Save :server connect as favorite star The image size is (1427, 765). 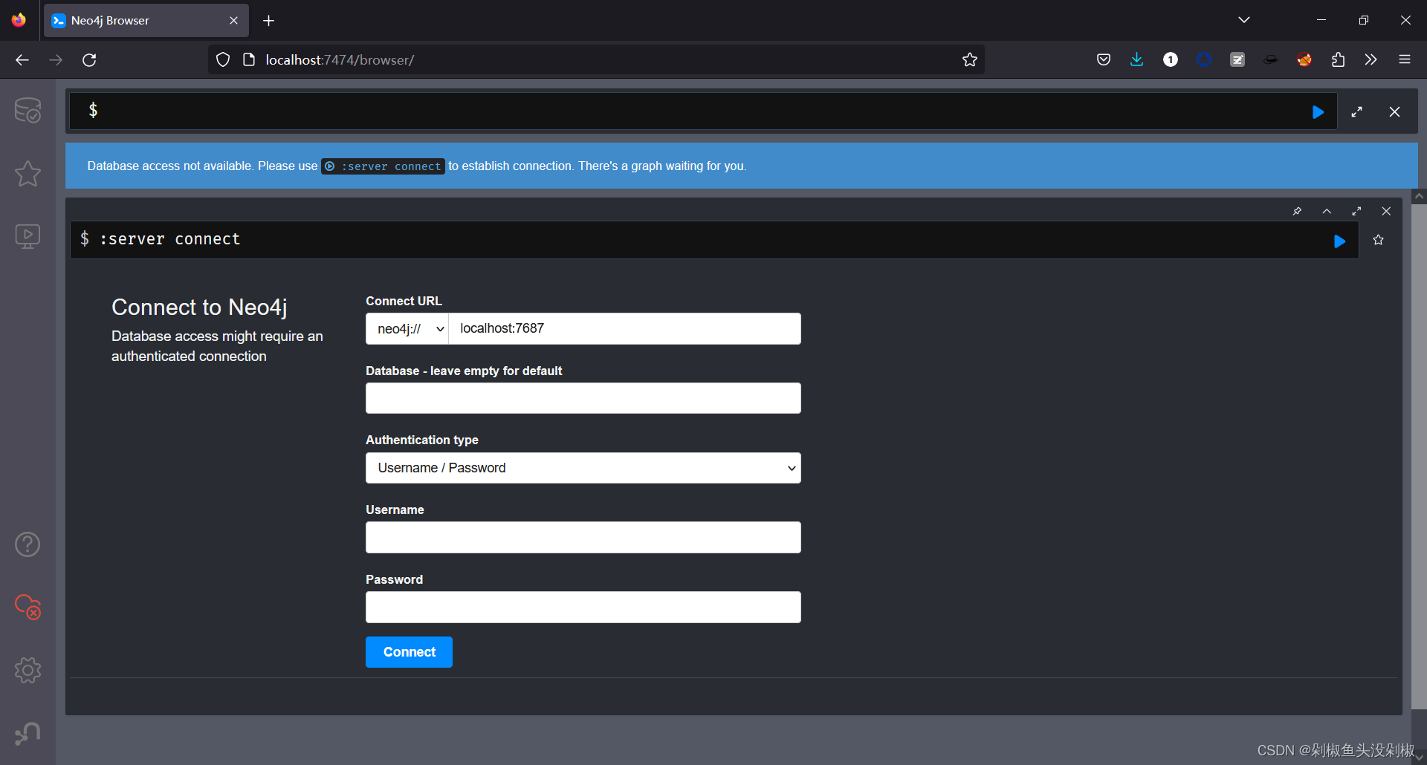[x=1379, y=240]
